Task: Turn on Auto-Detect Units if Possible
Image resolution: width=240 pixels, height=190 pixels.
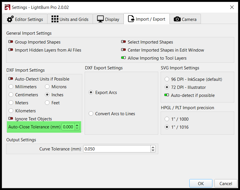Action: 11,79
